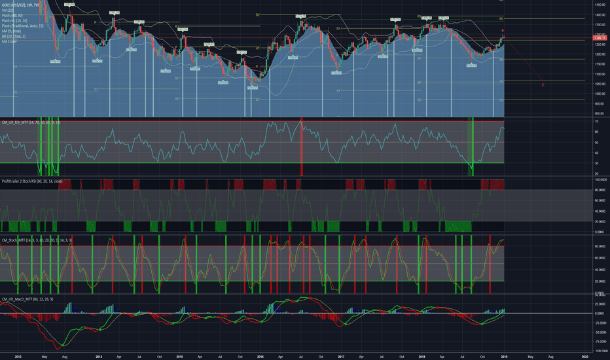
Task: Click the 2018 label on time axis
Action: click(422, 357)
